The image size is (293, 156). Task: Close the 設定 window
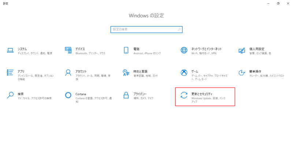click(x=288, y=4)
